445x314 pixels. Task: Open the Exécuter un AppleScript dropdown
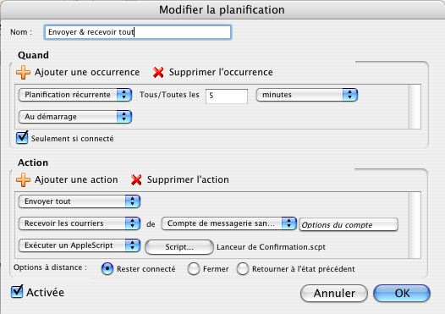point(80,245)
